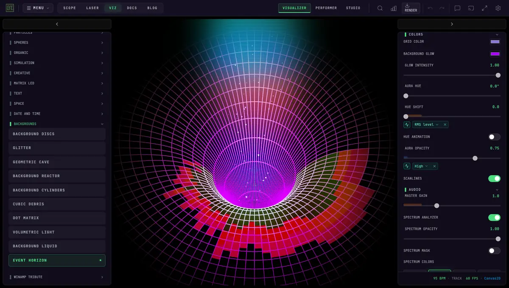The image size is (509, 288).
Task: Select the Dot Matrix preset
Action: (x=57, y=218)
